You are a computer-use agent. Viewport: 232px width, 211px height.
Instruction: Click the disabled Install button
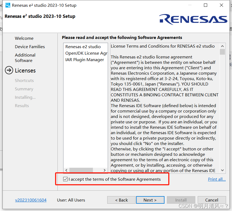click(181, 200)
